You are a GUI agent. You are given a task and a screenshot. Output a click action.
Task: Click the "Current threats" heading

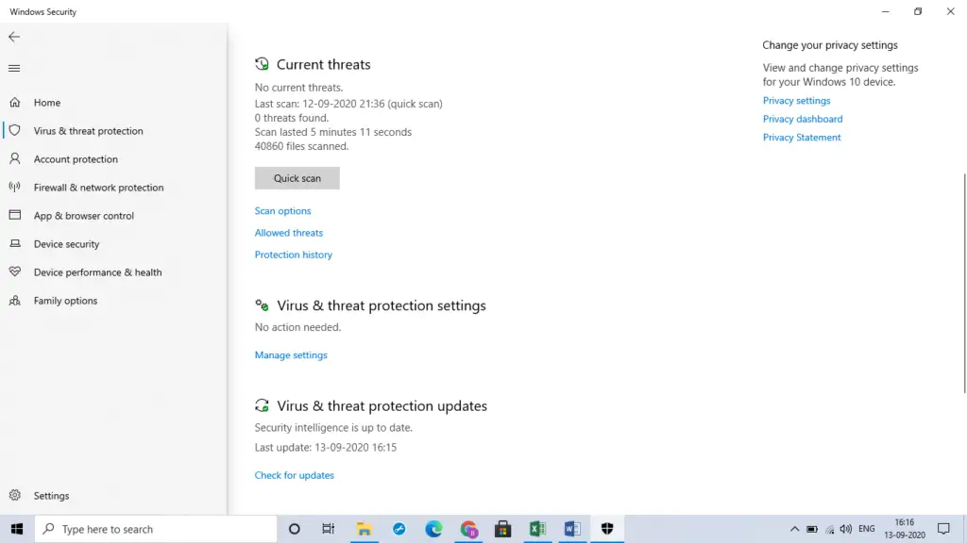(323, 64)
